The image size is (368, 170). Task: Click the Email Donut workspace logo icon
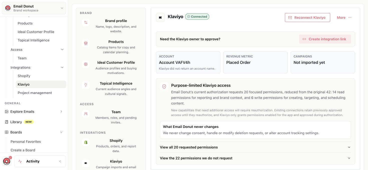tap(8, 8)
